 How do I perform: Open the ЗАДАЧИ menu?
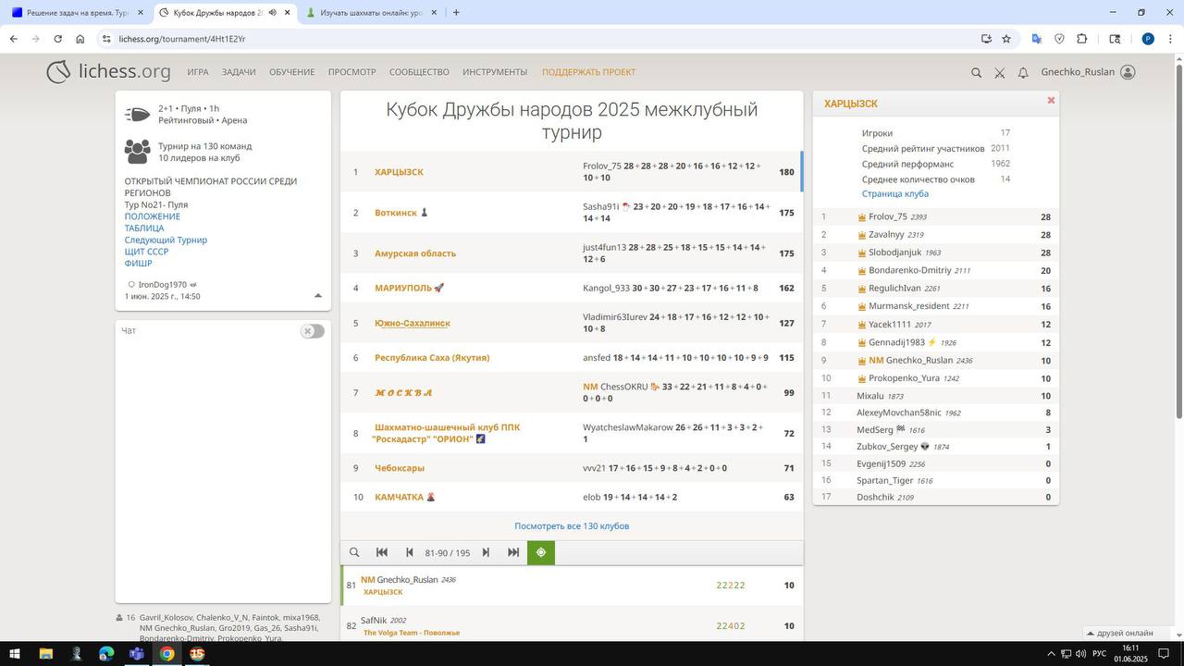coord(239,72)
